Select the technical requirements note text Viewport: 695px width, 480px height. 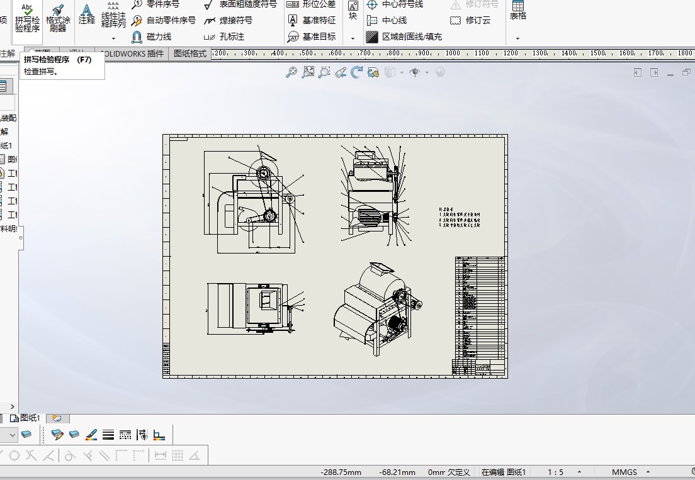(x=460, y=218)
